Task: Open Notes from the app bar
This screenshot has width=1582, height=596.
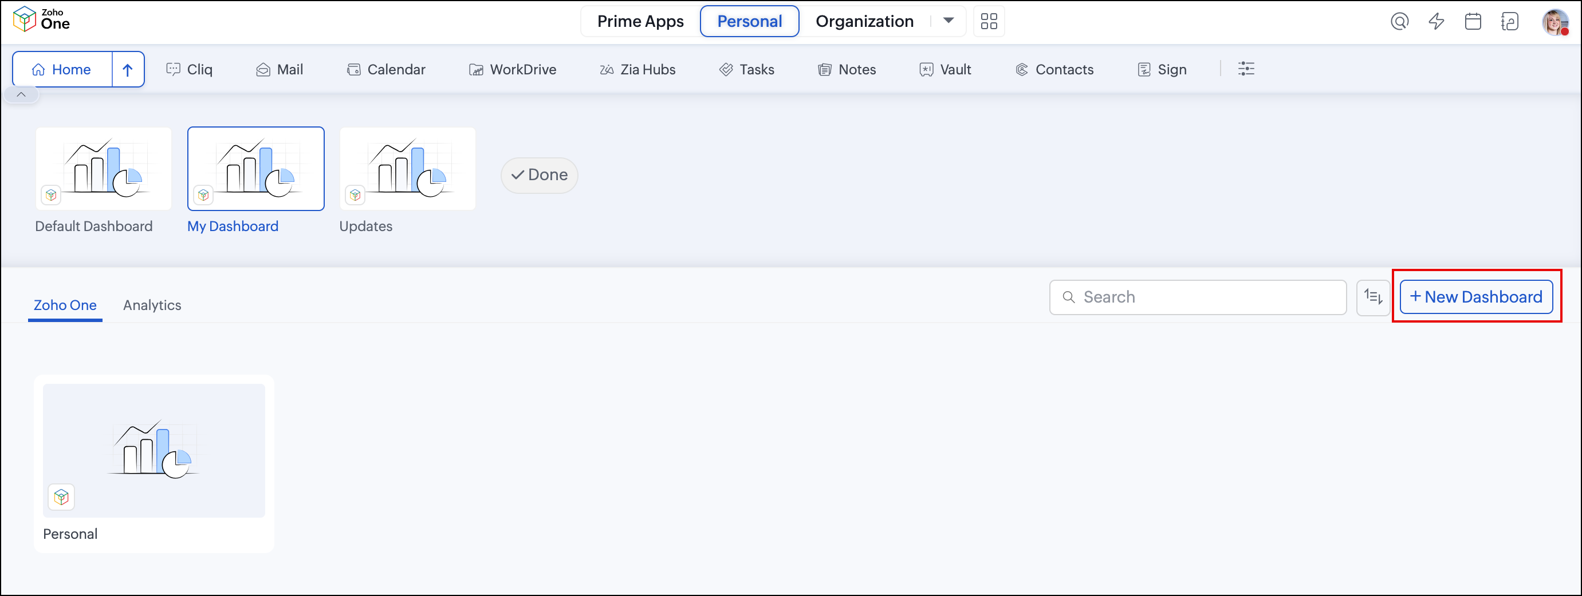Action: point(847,69)
